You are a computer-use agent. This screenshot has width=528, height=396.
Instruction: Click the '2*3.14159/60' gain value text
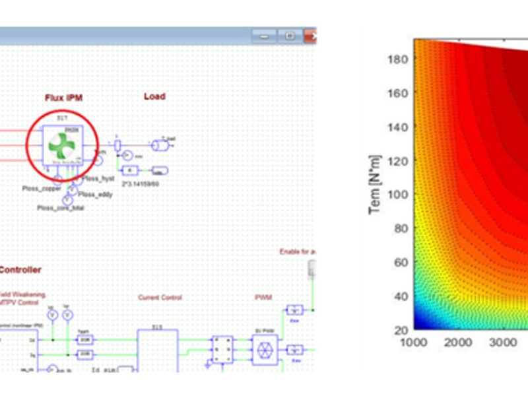click(141, 184)
